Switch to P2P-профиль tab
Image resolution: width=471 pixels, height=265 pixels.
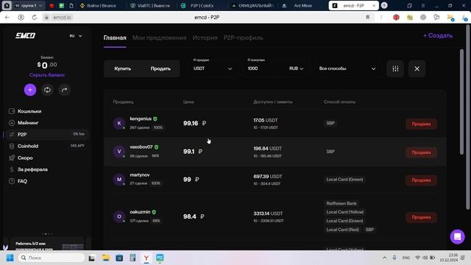(x=244, y=38)
